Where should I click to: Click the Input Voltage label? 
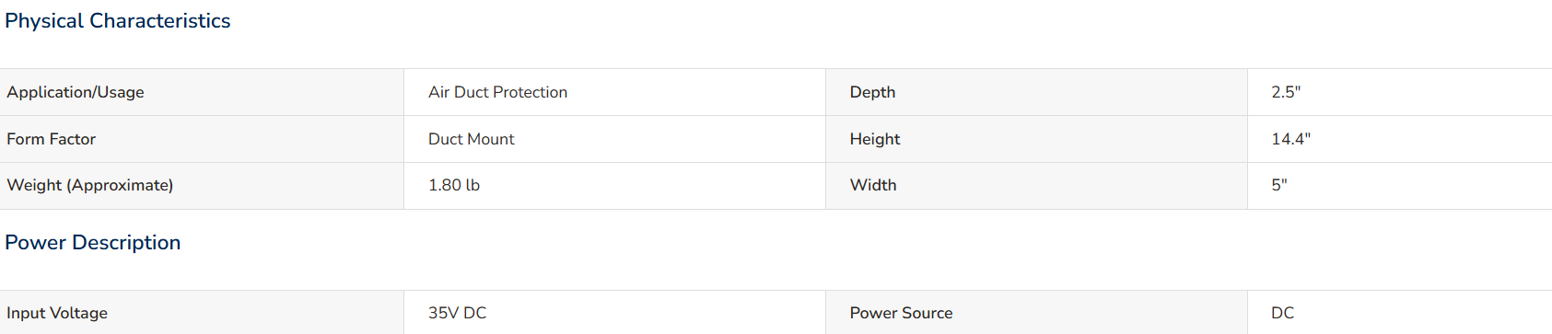[57, 313]
